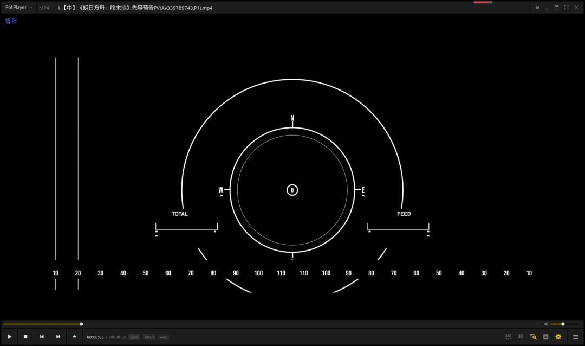Mute audio with the speaker icon
Screen dimensions: 585x346
(x=547, y=324)
